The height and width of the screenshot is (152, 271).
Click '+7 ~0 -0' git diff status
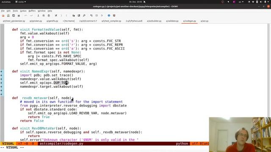pos(26,144)
